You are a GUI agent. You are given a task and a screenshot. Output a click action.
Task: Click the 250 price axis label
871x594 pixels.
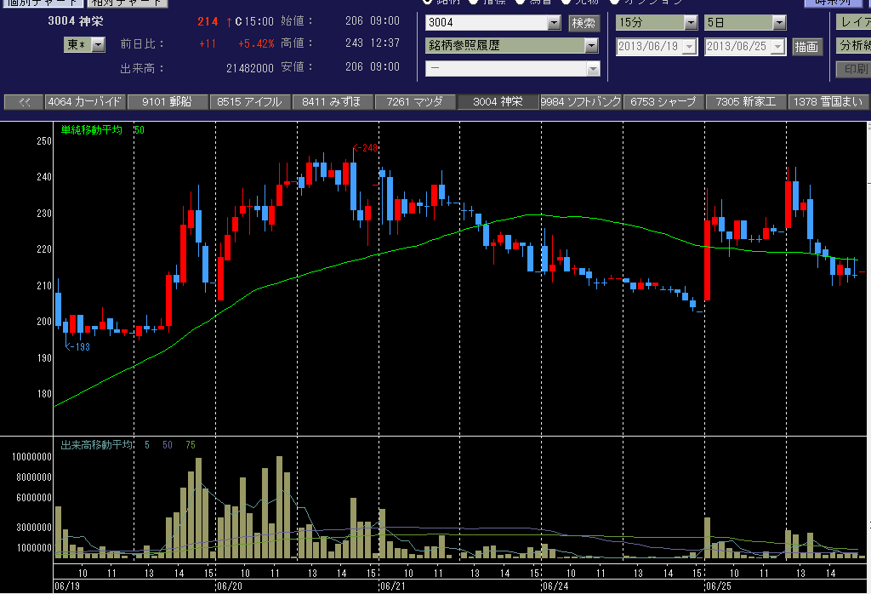44,141
